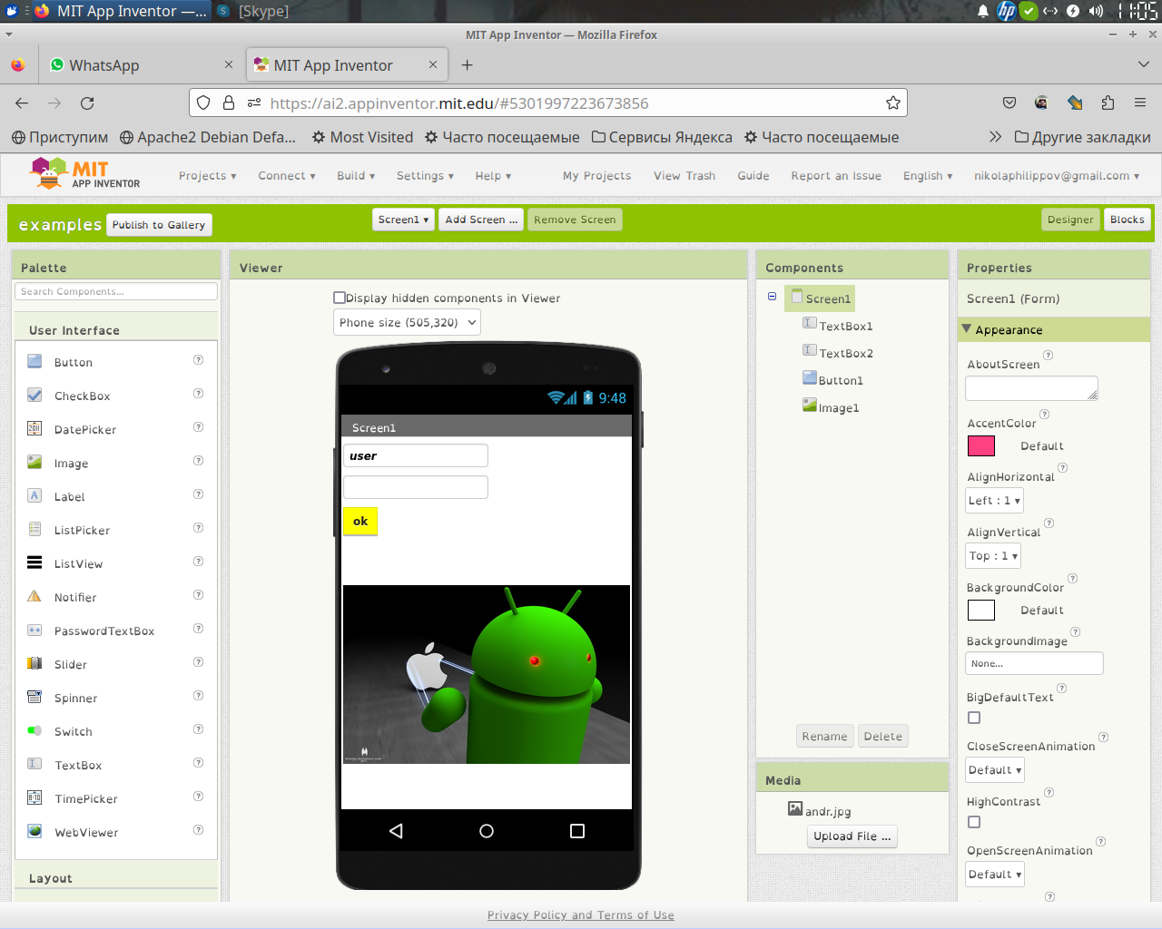The image size is (1162, 929).
Task: Select Button1 in Components tree
Action: pos(832,380)
